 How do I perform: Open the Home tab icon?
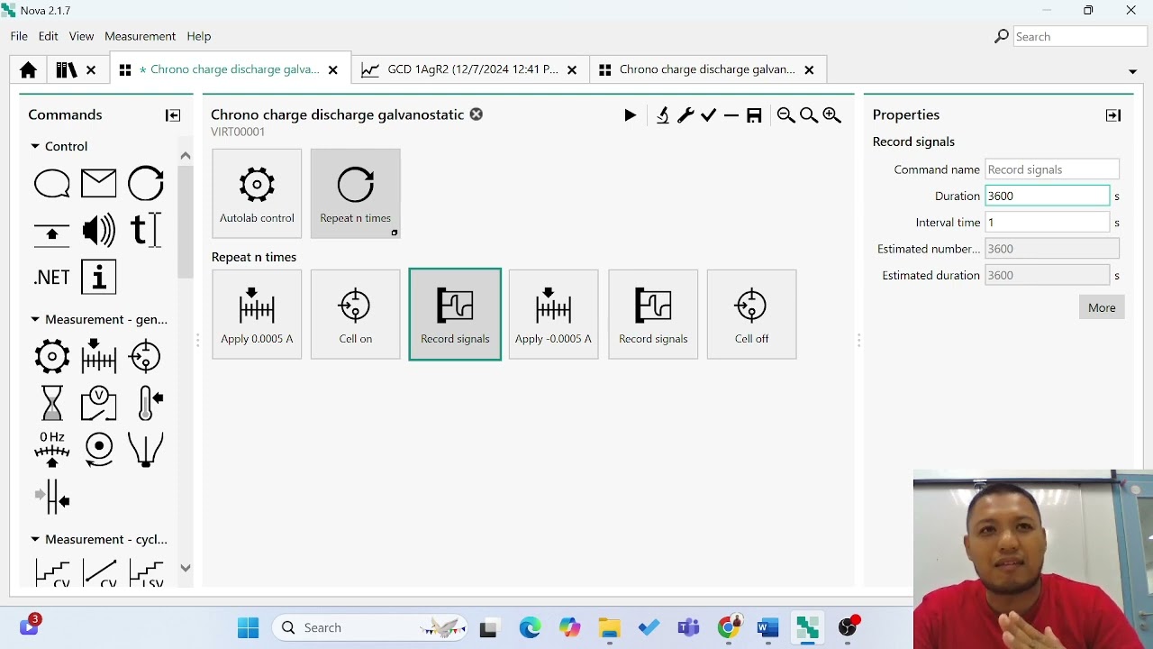pyautogui.click(x=28, y=69)
